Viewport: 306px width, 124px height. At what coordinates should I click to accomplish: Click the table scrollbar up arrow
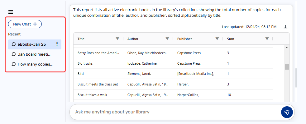tap(287, 48)
